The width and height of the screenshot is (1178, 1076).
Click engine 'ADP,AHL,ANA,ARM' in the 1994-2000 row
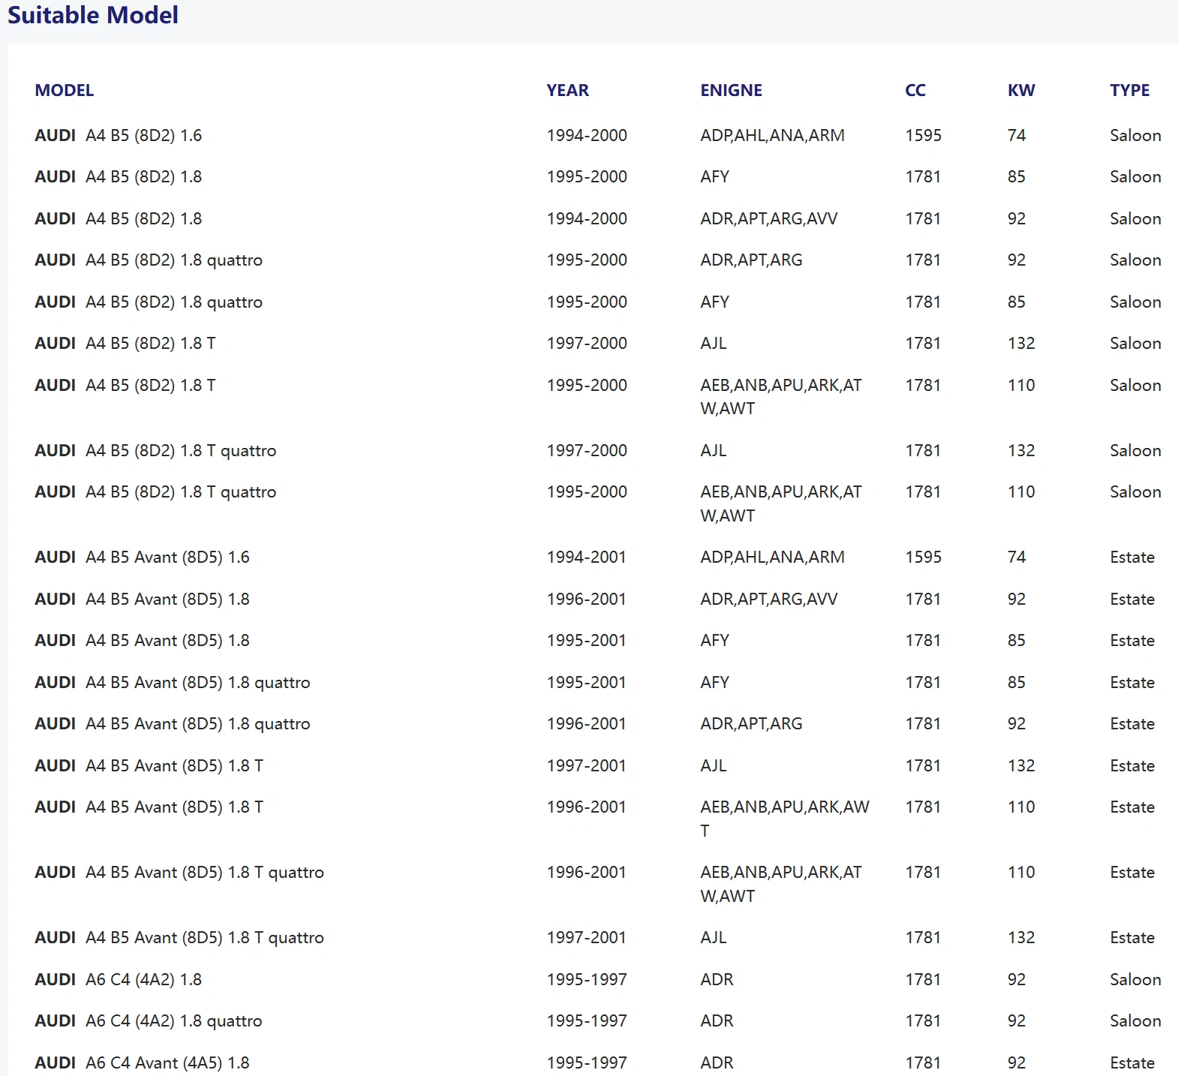click(x=772, y=136)
